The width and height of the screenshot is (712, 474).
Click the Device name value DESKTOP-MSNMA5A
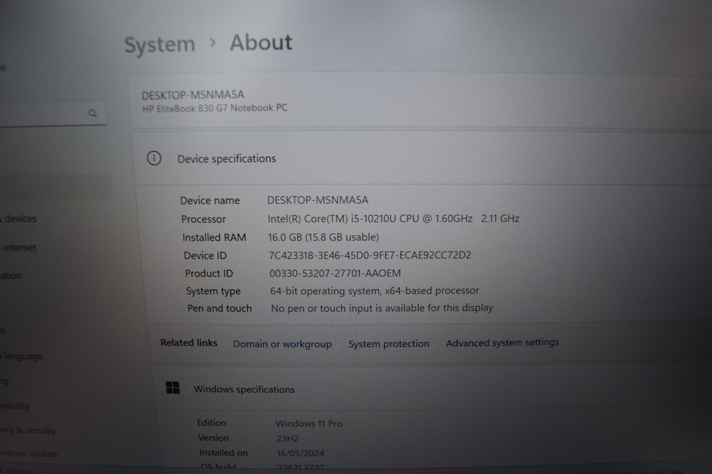[x=318, y=200]
